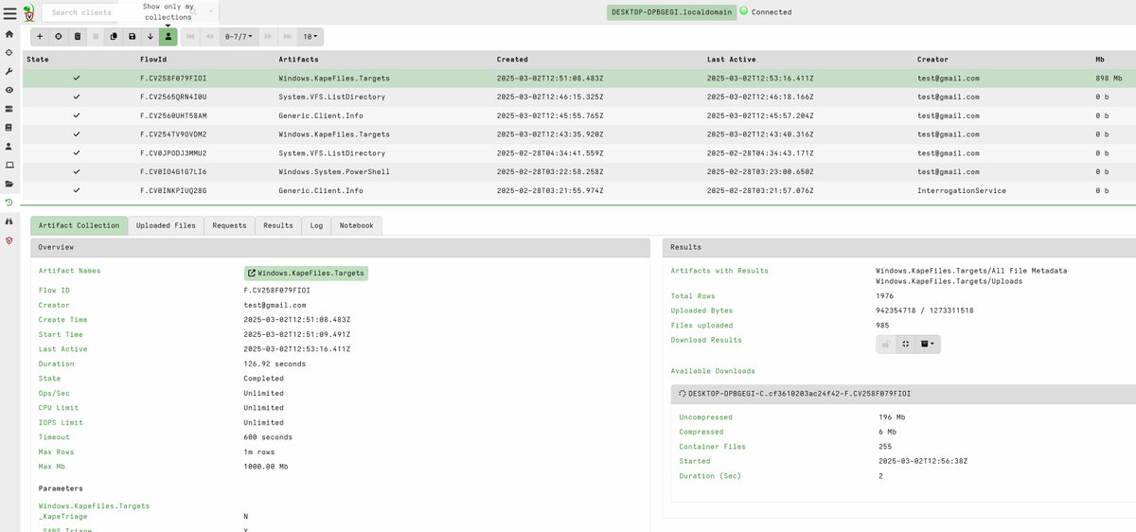Click crosshair icon under Download Results
The width and height of the screenshot is (1136, 532).
tap(905, 344)
